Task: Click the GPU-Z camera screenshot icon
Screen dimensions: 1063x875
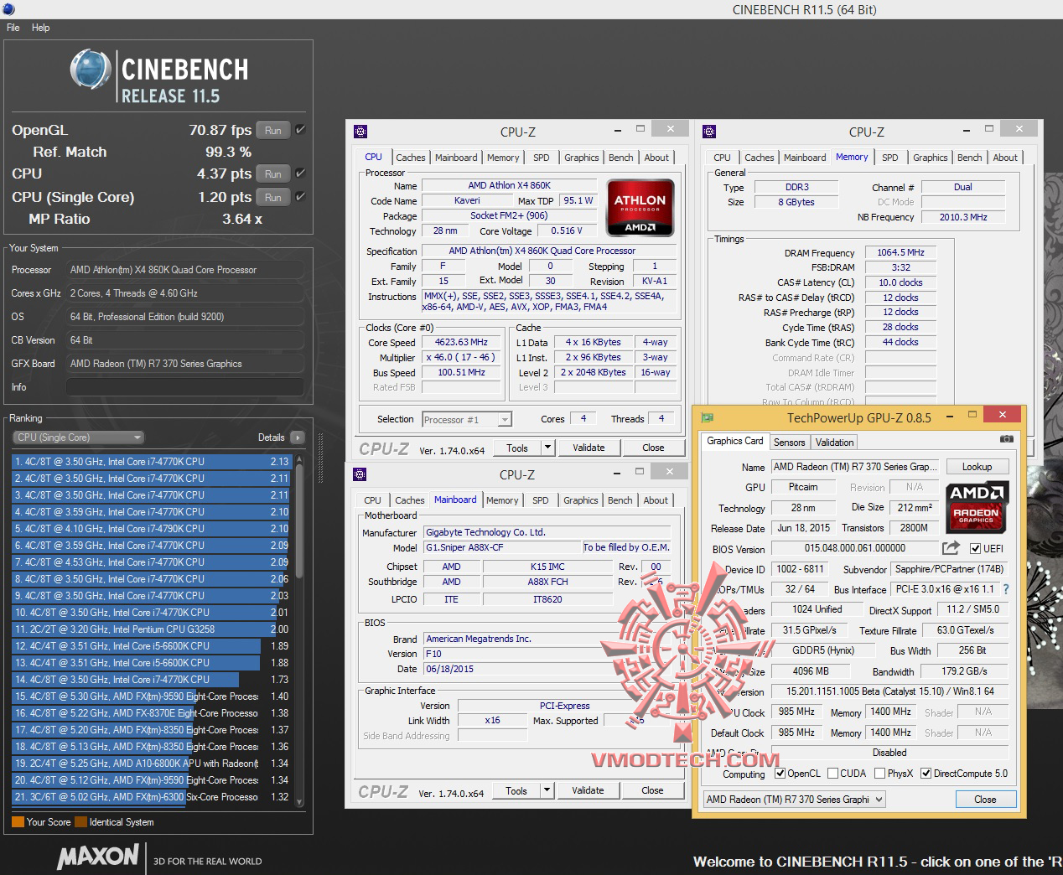Action: (x=1006, y=438)
